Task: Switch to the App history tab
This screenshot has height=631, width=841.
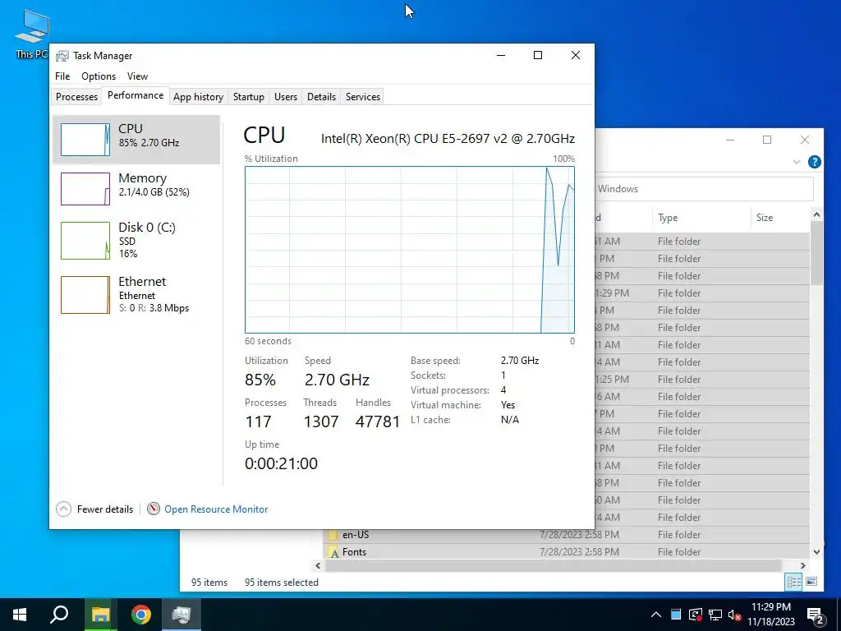Action: coord(198,97)
